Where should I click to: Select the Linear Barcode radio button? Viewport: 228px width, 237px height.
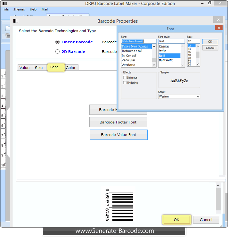click(x=58, y=42)
